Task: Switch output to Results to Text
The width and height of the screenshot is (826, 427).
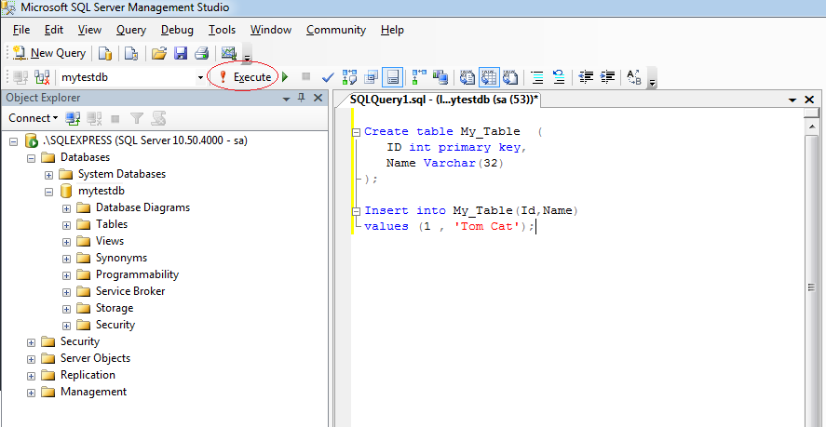Action: coord(467,77)
